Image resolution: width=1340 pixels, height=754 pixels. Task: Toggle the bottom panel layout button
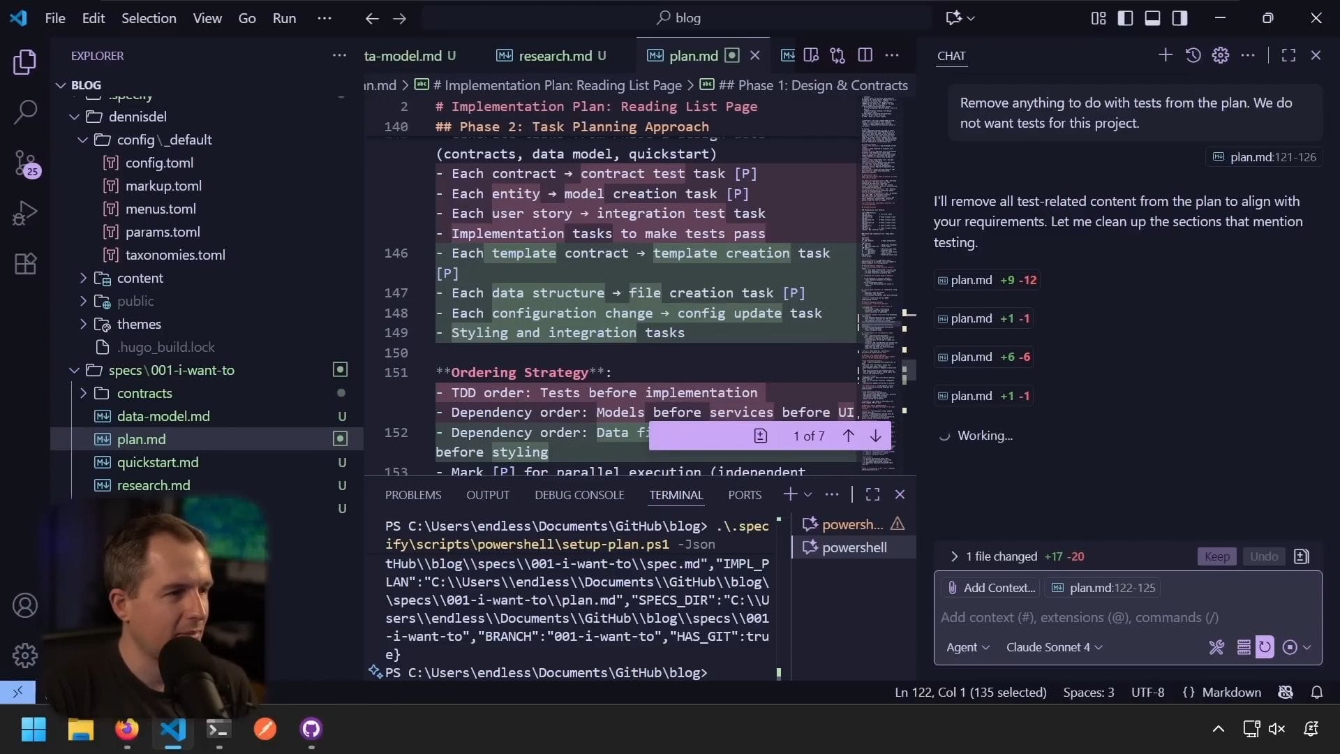[1152, 18]
